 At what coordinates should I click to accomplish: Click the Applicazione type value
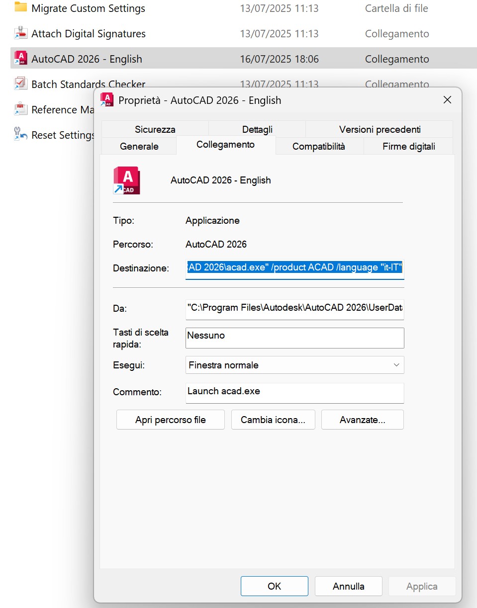pos(212,220)
